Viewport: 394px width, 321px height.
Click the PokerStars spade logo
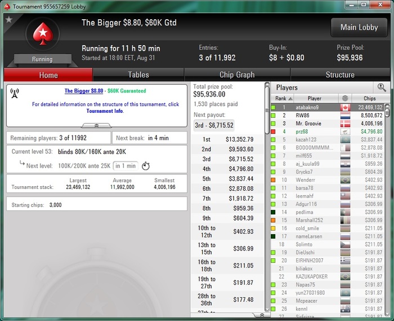pyautogui.click(x=43, y=33)
